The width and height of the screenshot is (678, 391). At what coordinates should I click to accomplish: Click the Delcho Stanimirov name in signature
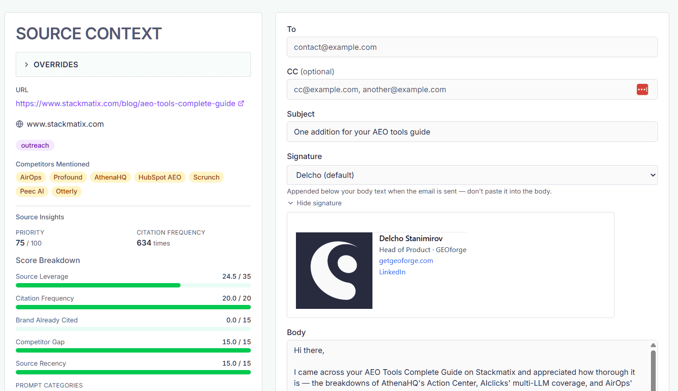[411, 239]
